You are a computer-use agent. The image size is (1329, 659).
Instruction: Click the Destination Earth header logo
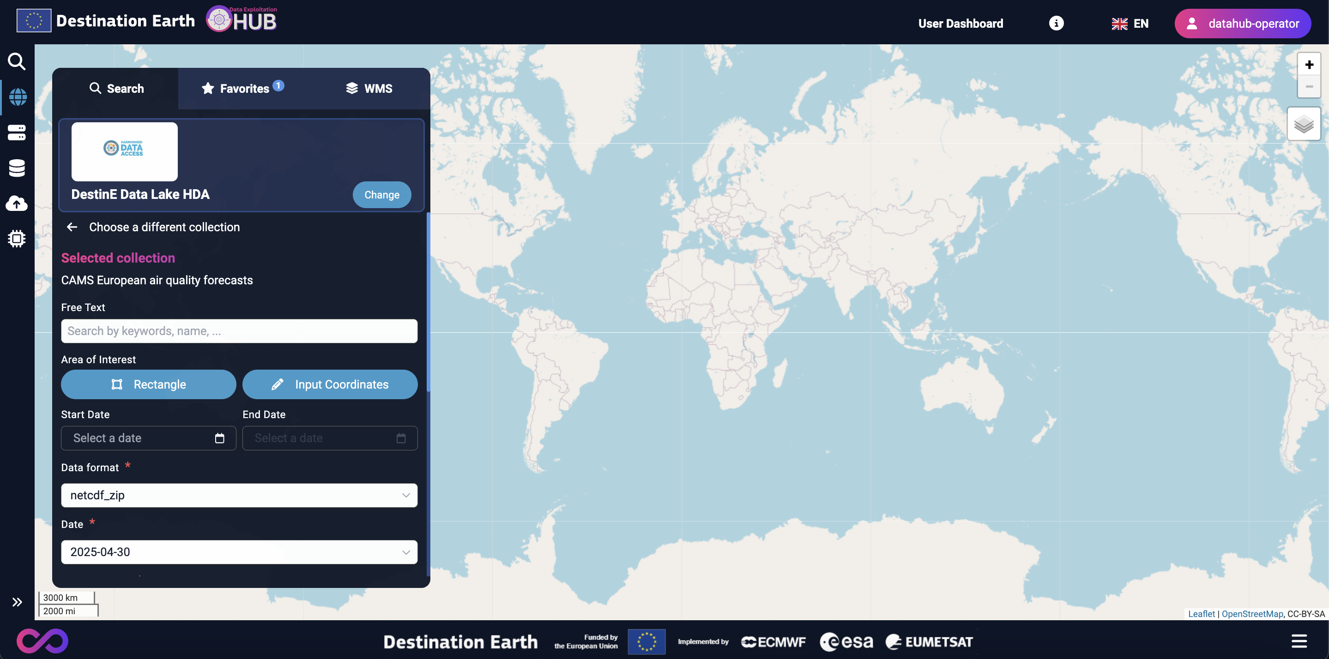(x=106, y=21)
